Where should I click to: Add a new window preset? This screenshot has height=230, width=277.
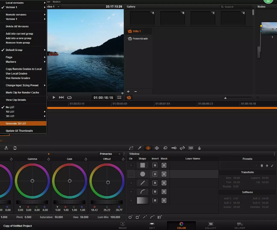coord(267,166)
